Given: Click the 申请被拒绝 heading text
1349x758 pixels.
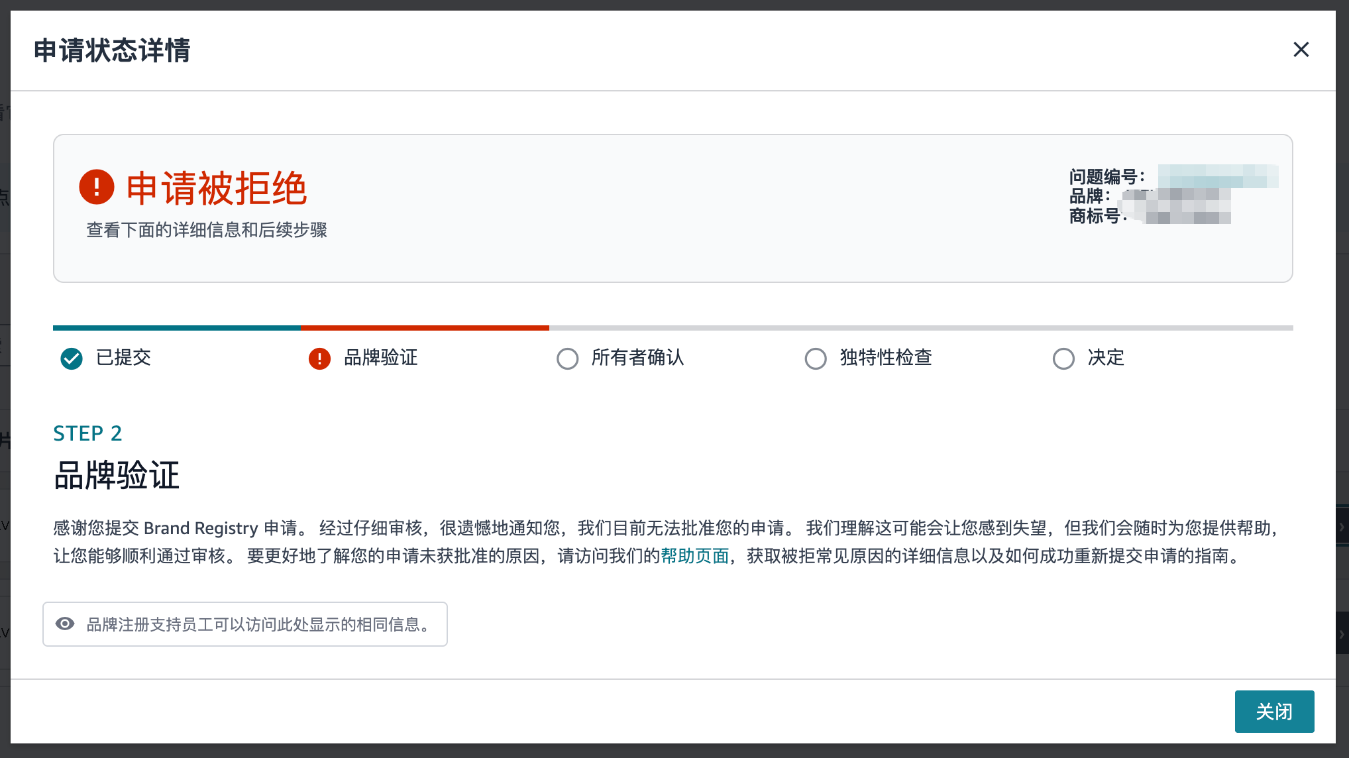Looking at the screenshot, I should pos(217,188).
